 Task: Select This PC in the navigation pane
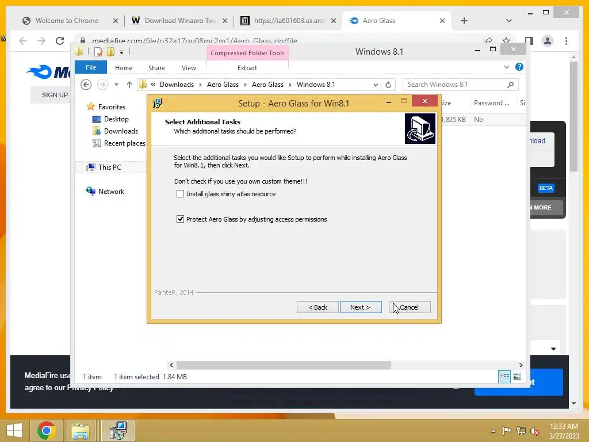[110, 167]
